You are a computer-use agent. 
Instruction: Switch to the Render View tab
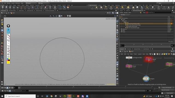(x=21, y=11)
